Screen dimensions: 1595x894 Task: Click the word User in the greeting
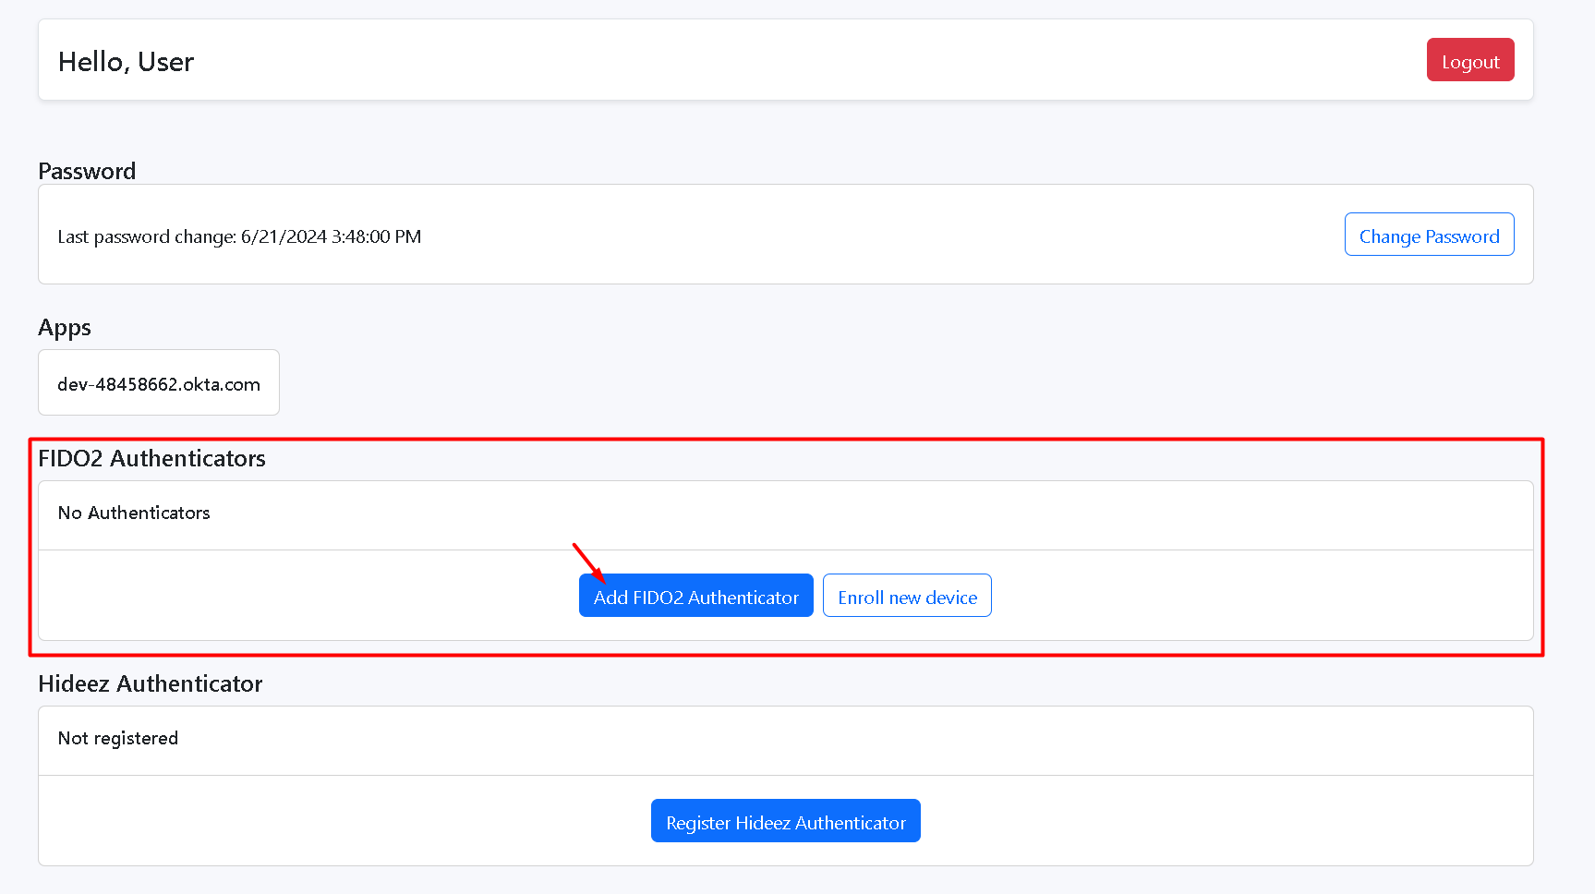165,62
